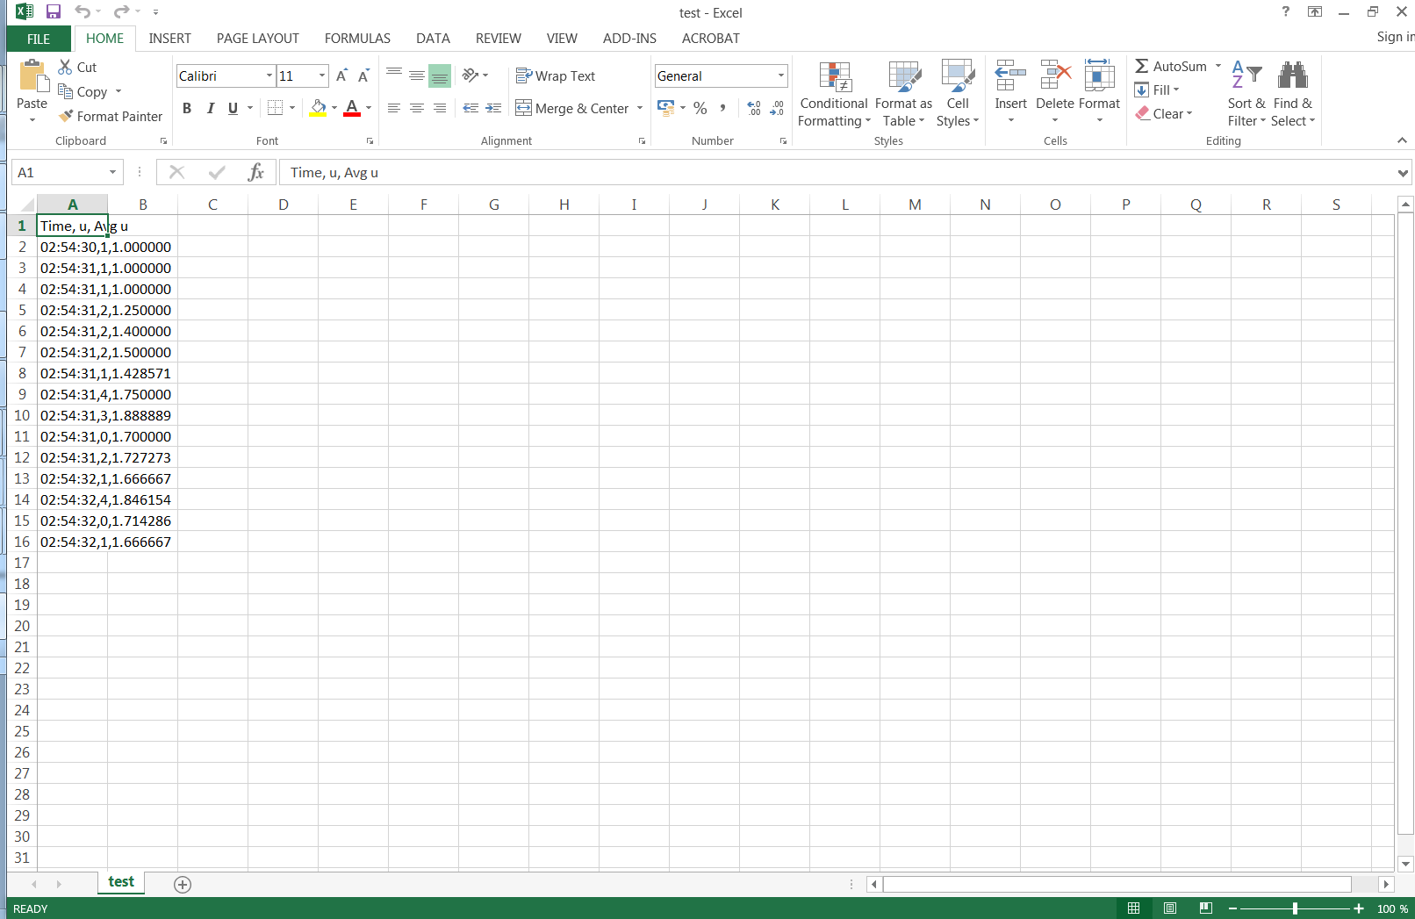Switch to Page Layout view icon
The width and height of the screenshot is (1415, 919).
tap(1170, 908)
